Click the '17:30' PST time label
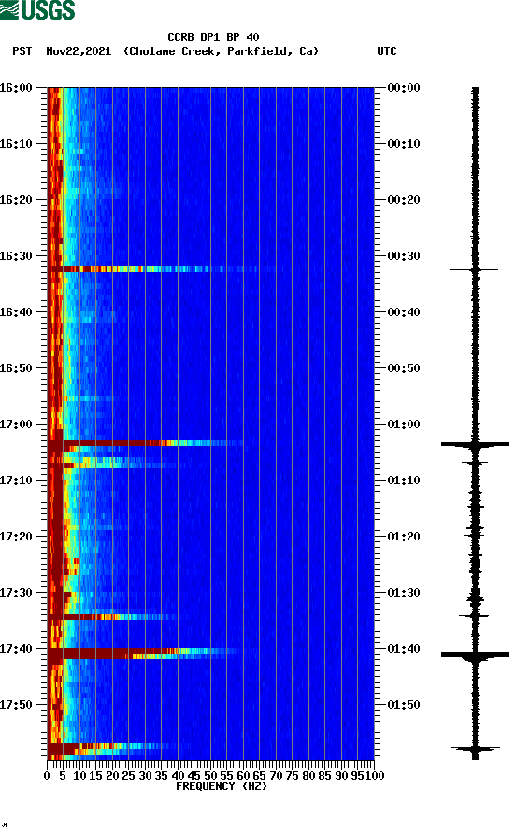This screenshot has width=516, height=835. pos(17,593)
